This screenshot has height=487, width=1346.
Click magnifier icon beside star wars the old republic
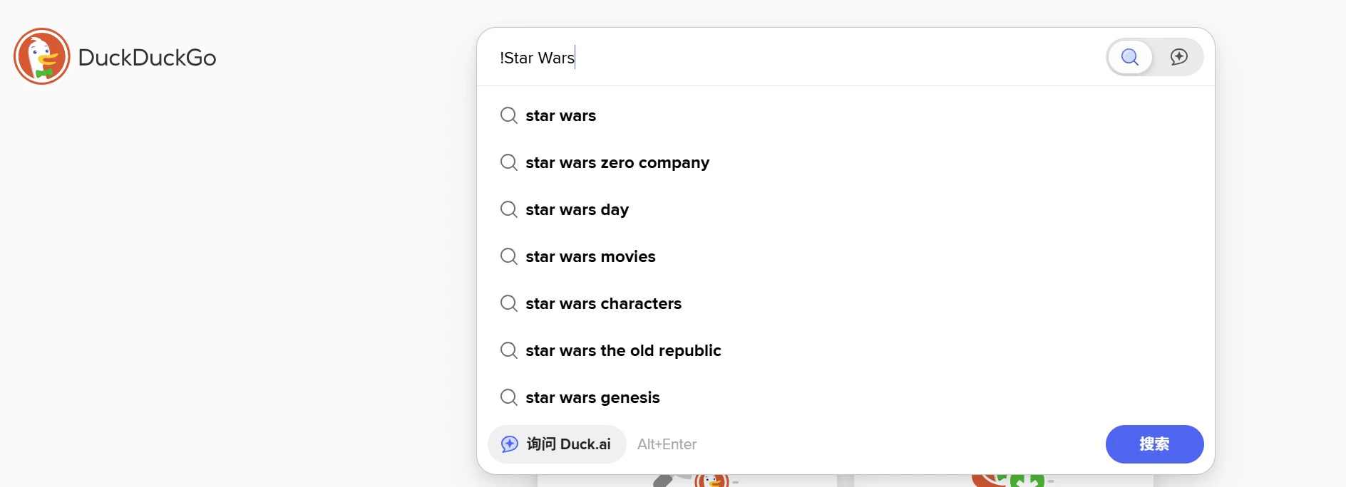click(x=509, y=350)
